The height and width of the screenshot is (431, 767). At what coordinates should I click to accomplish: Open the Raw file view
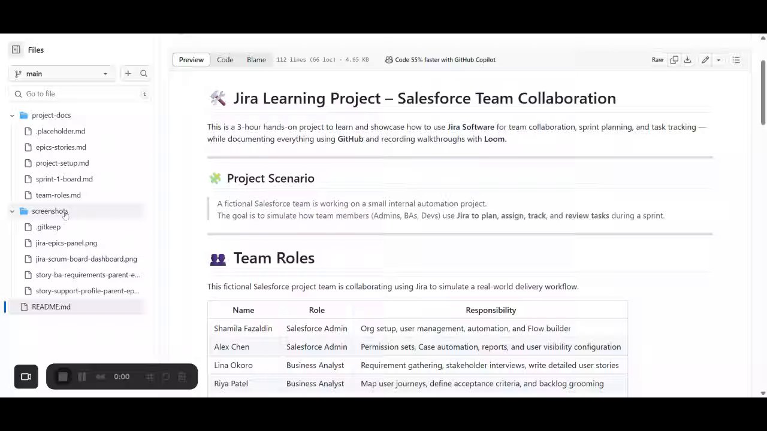click(x=657, y=60)
